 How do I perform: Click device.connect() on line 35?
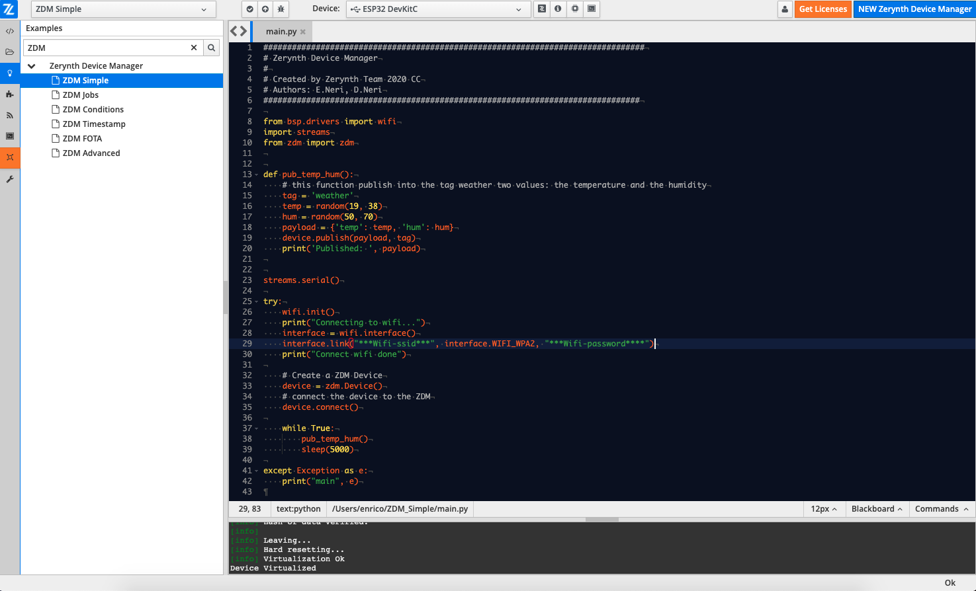tap(320, 407)
